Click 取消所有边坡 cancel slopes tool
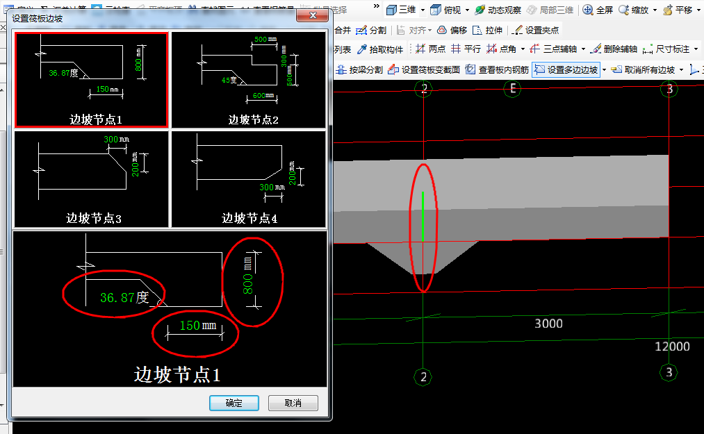This screenshot has height=434, width=704. 644,69
